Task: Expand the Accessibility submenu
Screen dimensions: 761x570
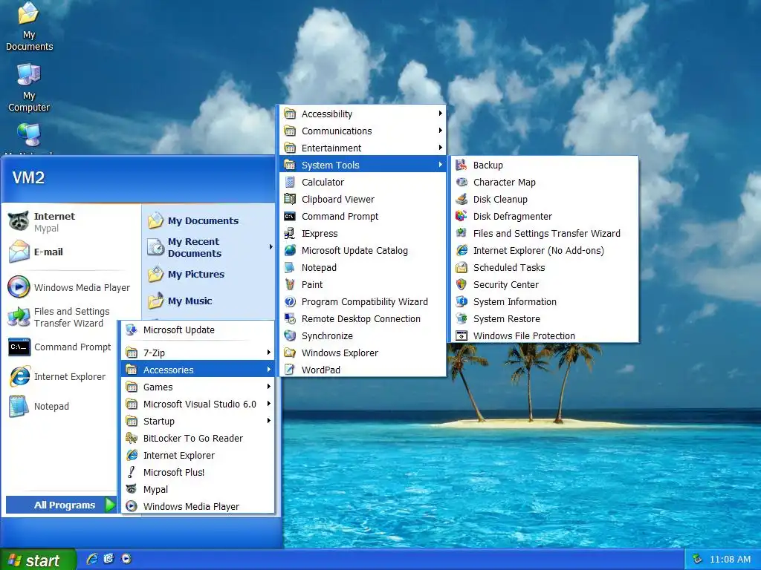Action: pos(363,114)
